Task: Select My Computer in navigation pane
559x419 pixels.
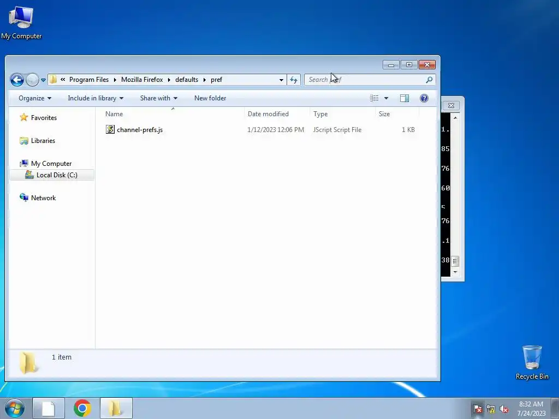Action: (x=51, y=164)
